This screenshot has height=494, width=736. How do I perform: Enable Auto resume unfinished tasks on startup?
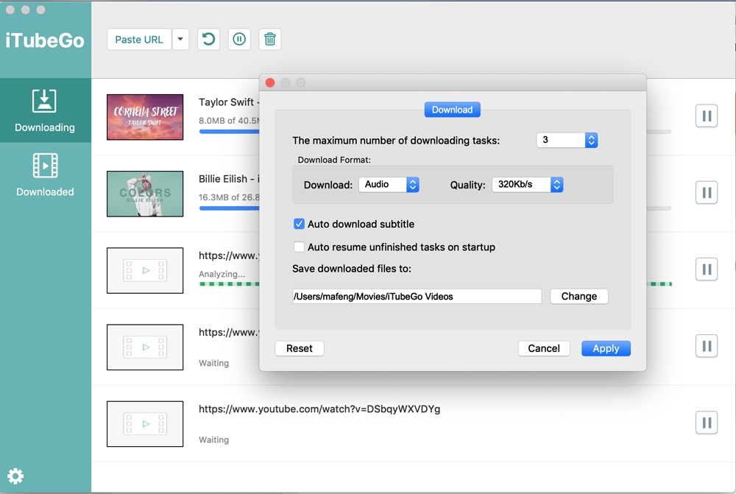click(x=299, y=247)
